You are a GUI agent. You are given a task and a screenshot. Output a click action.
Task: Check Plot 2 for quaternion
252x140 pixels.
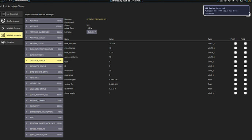245,89
